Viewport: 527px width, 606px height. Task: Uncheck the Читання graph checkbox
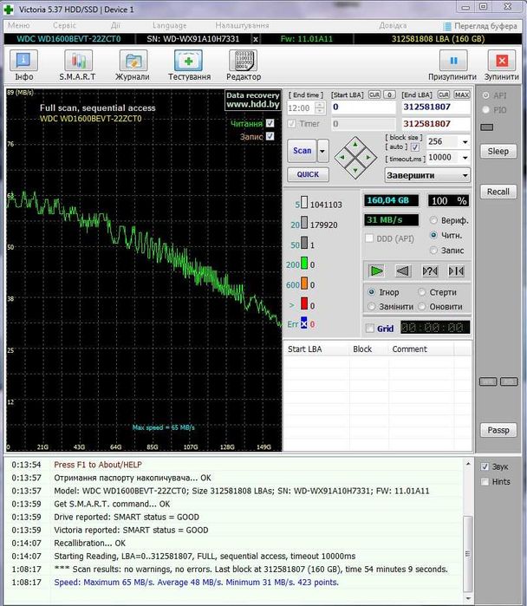pyautogui.click(x=270, y=123)
